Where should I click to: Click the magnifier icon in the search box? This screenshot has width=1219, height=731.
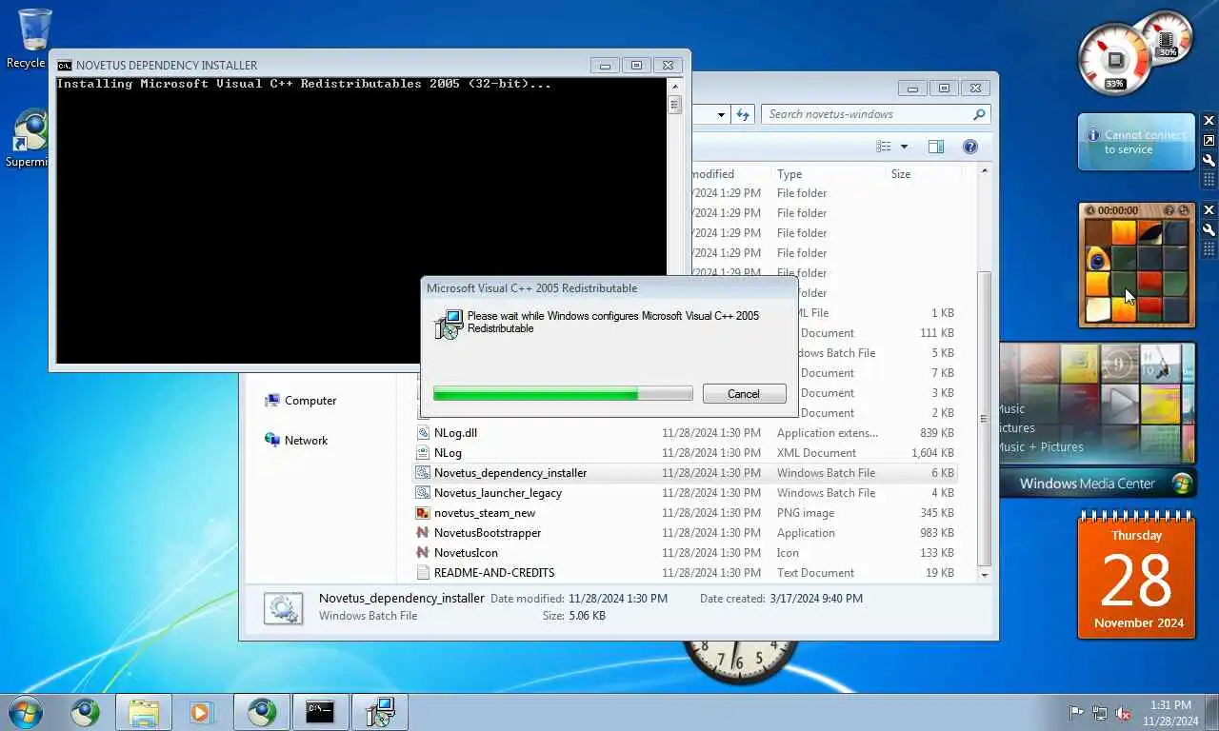[x=979, y=114]
